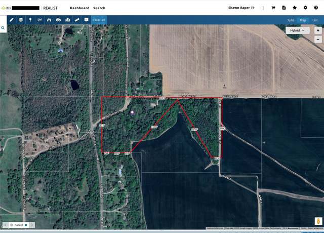Select the location pin tool
Screen dimensions: 324x233
click(30, 20)
